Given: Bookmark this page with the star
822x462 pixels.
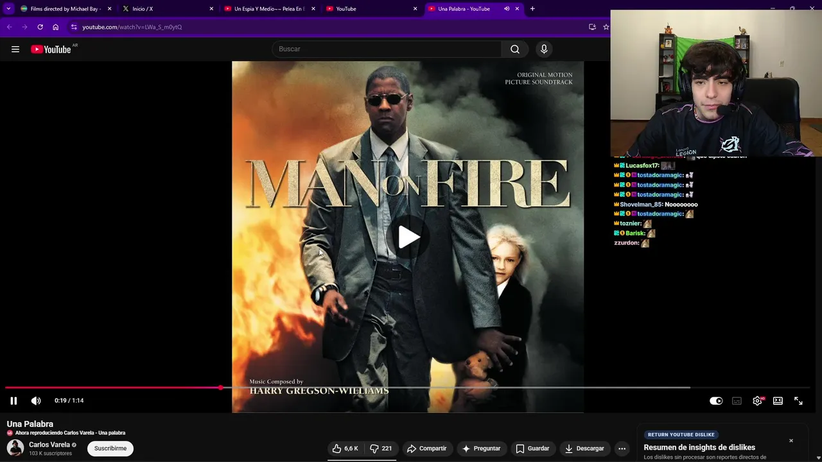Looking at the screenshot, I should click(x=606, y=27).
